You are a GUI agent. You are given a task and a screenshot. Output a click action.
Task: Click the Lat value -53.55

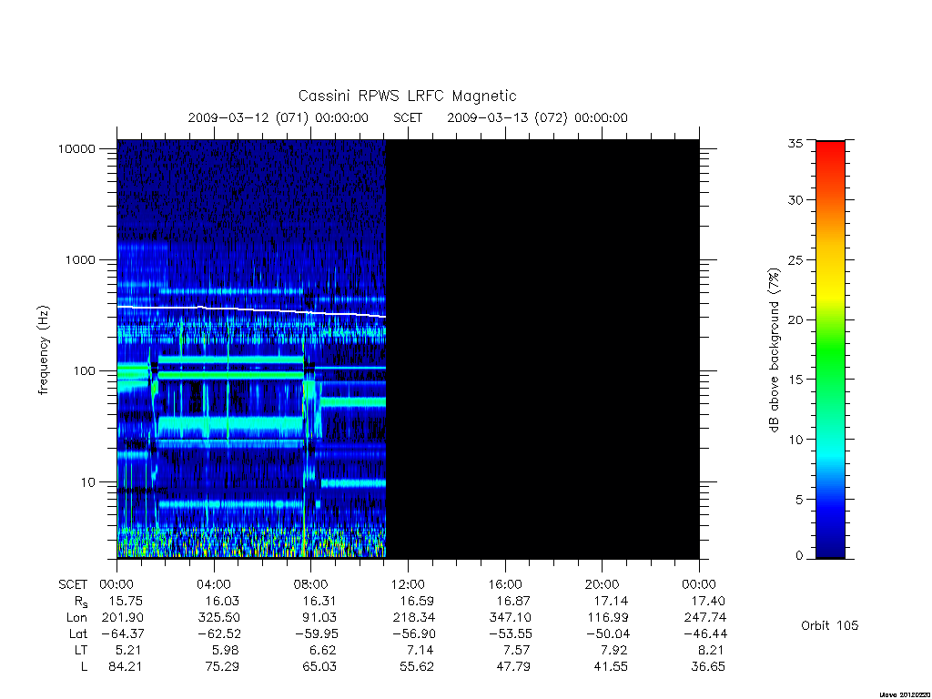tap(511, 633)
